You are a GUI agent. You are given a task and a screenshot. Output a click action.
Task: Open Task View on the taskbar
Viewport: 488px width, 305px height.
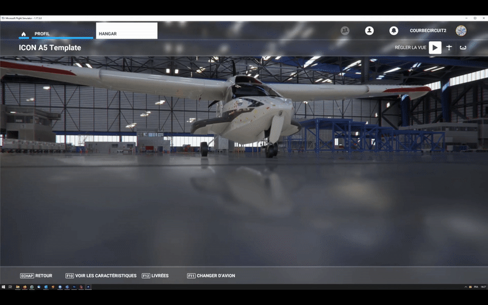coord(10,287)
